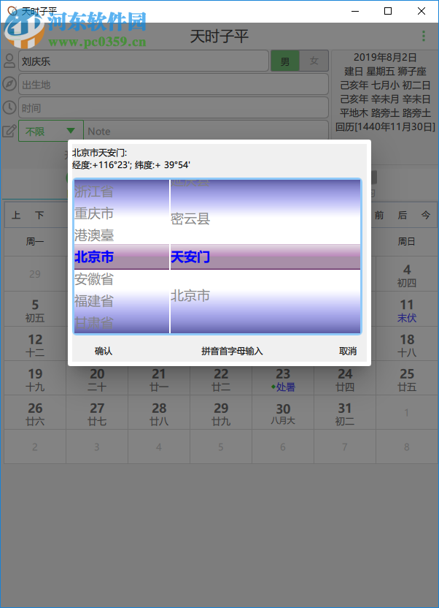Click the 2019年8月2日 date text

(385, 58)
